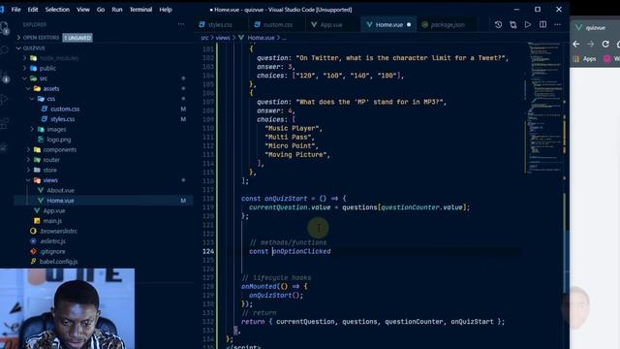Viewport: 620px width, 349px height.
Task: Maximize the VS Code window
Action: 538,9
